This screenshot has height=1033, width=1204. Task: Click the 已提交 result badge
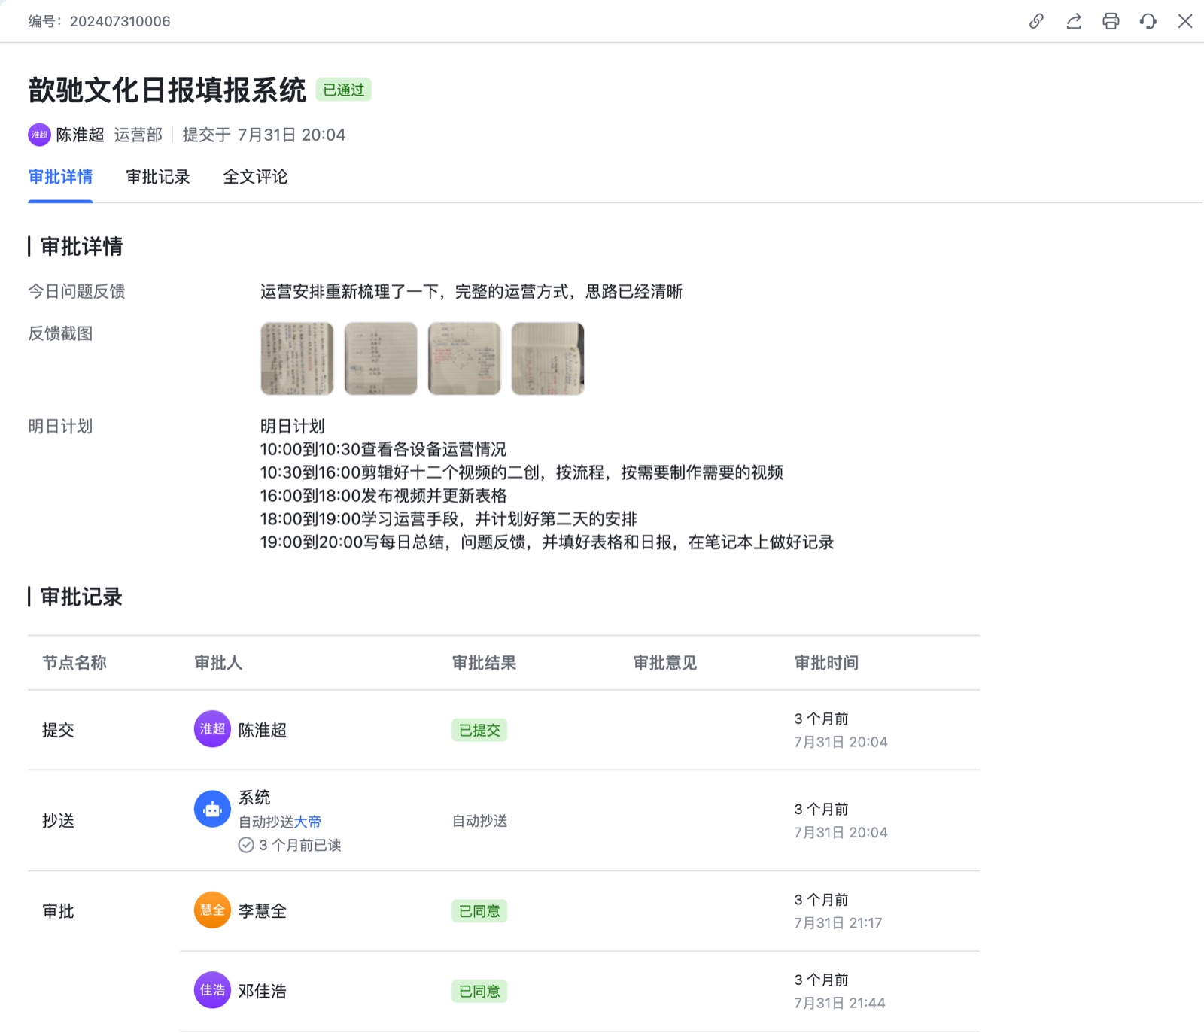pos(479,730)
